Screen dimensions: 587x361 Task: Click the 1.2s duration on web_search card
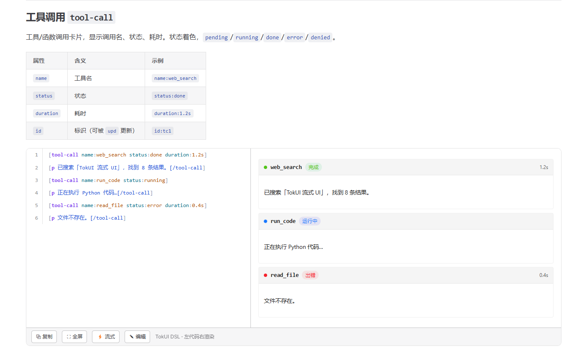pos(544,167)
